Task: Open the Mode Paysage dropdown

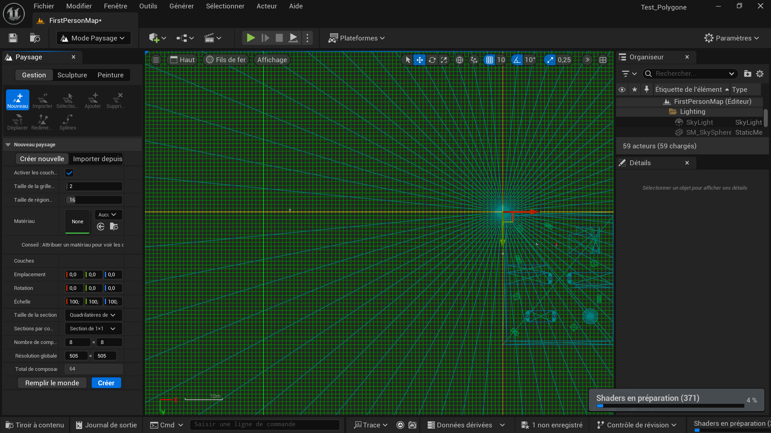Action: click(x=94, y=38)
